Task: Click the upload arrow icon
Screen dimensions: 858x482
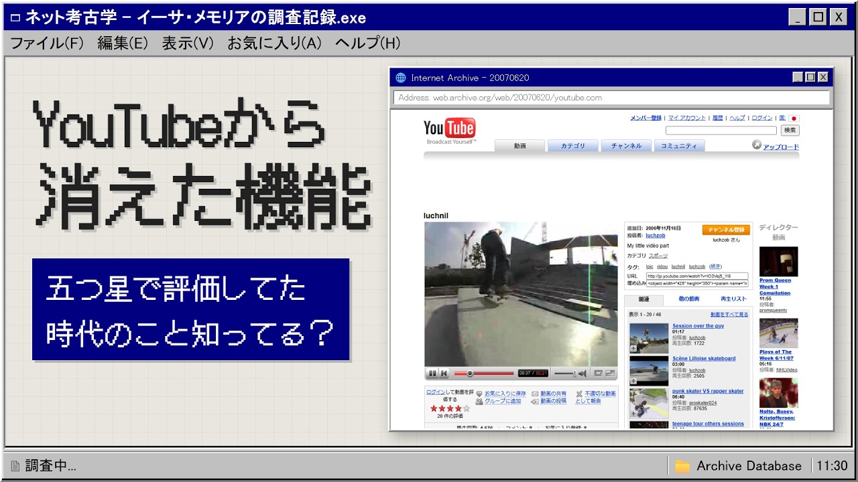Action: point(757,145)
